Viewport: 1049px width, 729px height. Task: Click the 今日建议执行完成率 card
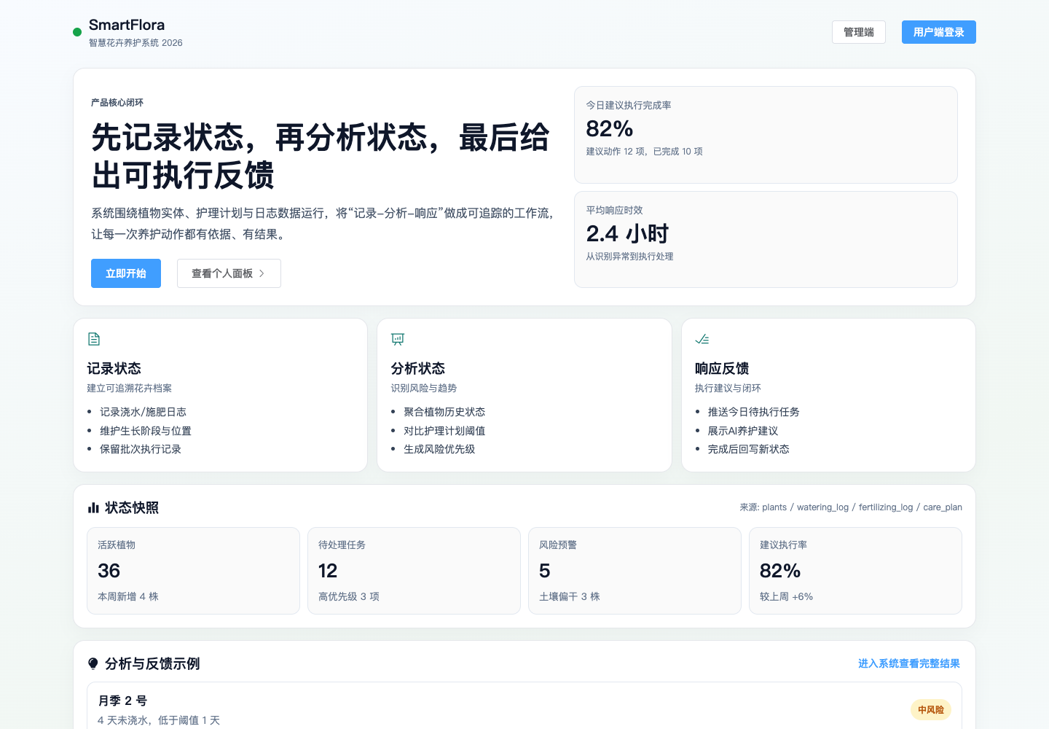point(766,135)
